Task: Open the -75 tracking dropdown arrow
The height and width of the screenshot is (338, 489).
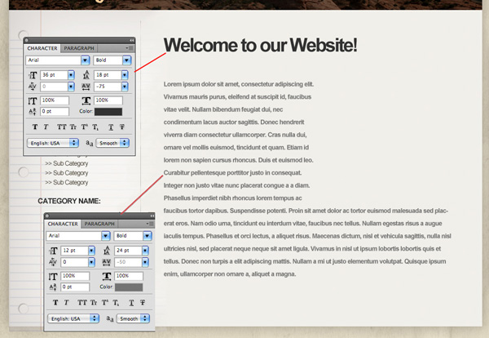Action: coord(125,87)
